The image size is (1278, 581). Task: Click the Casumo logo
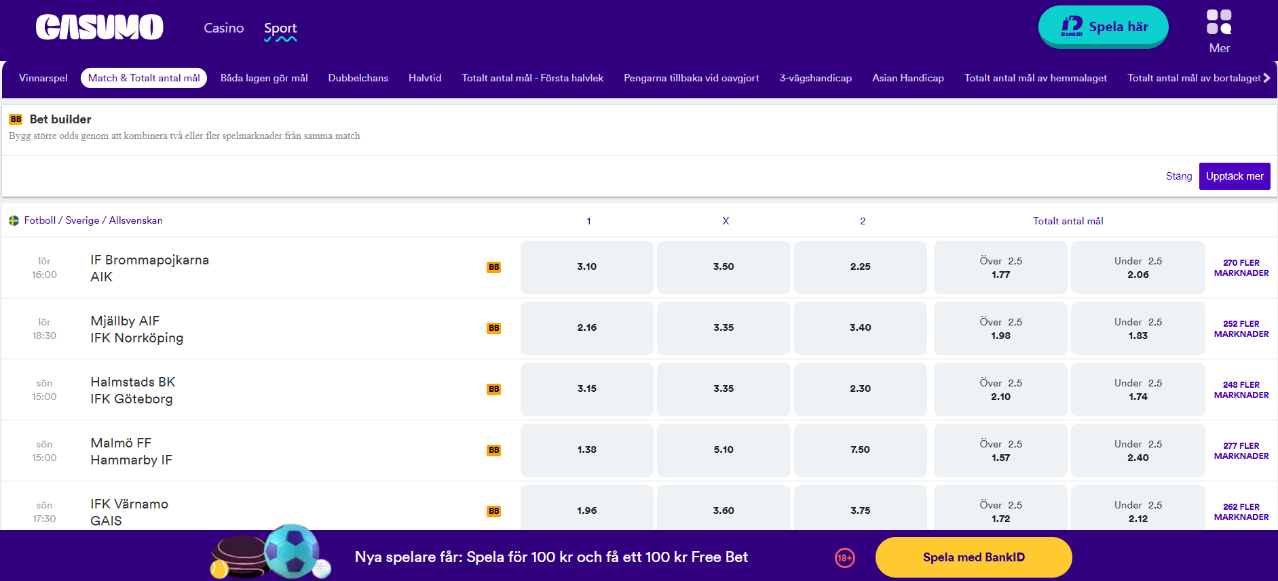tap(100, 27)
